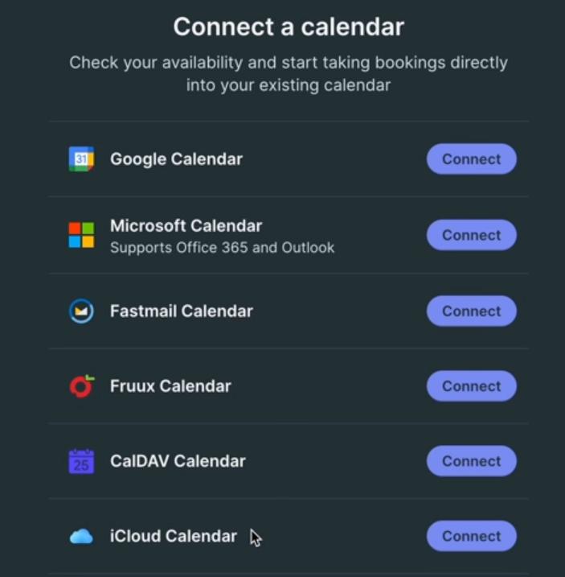Click the "Connect a calendar" heading
The image size is (565, 577).
[x=289, y=28]
